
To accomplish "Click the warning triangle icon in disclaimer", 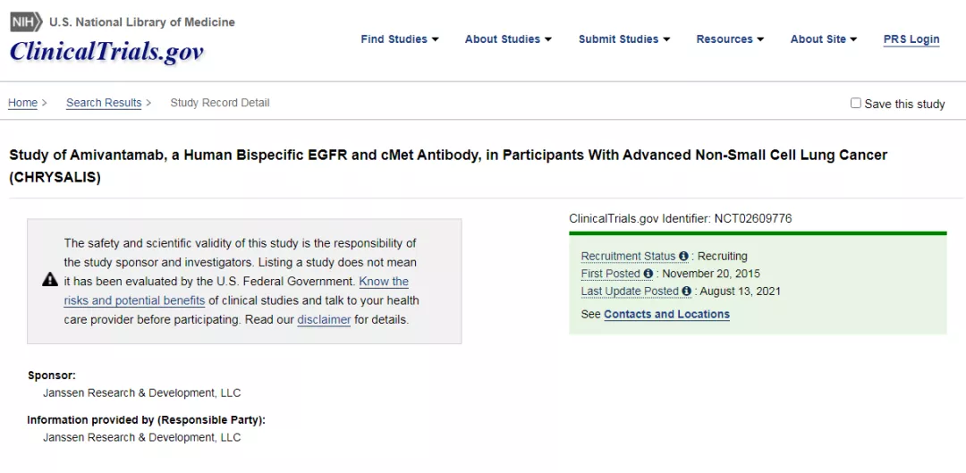I will point(50,280).
